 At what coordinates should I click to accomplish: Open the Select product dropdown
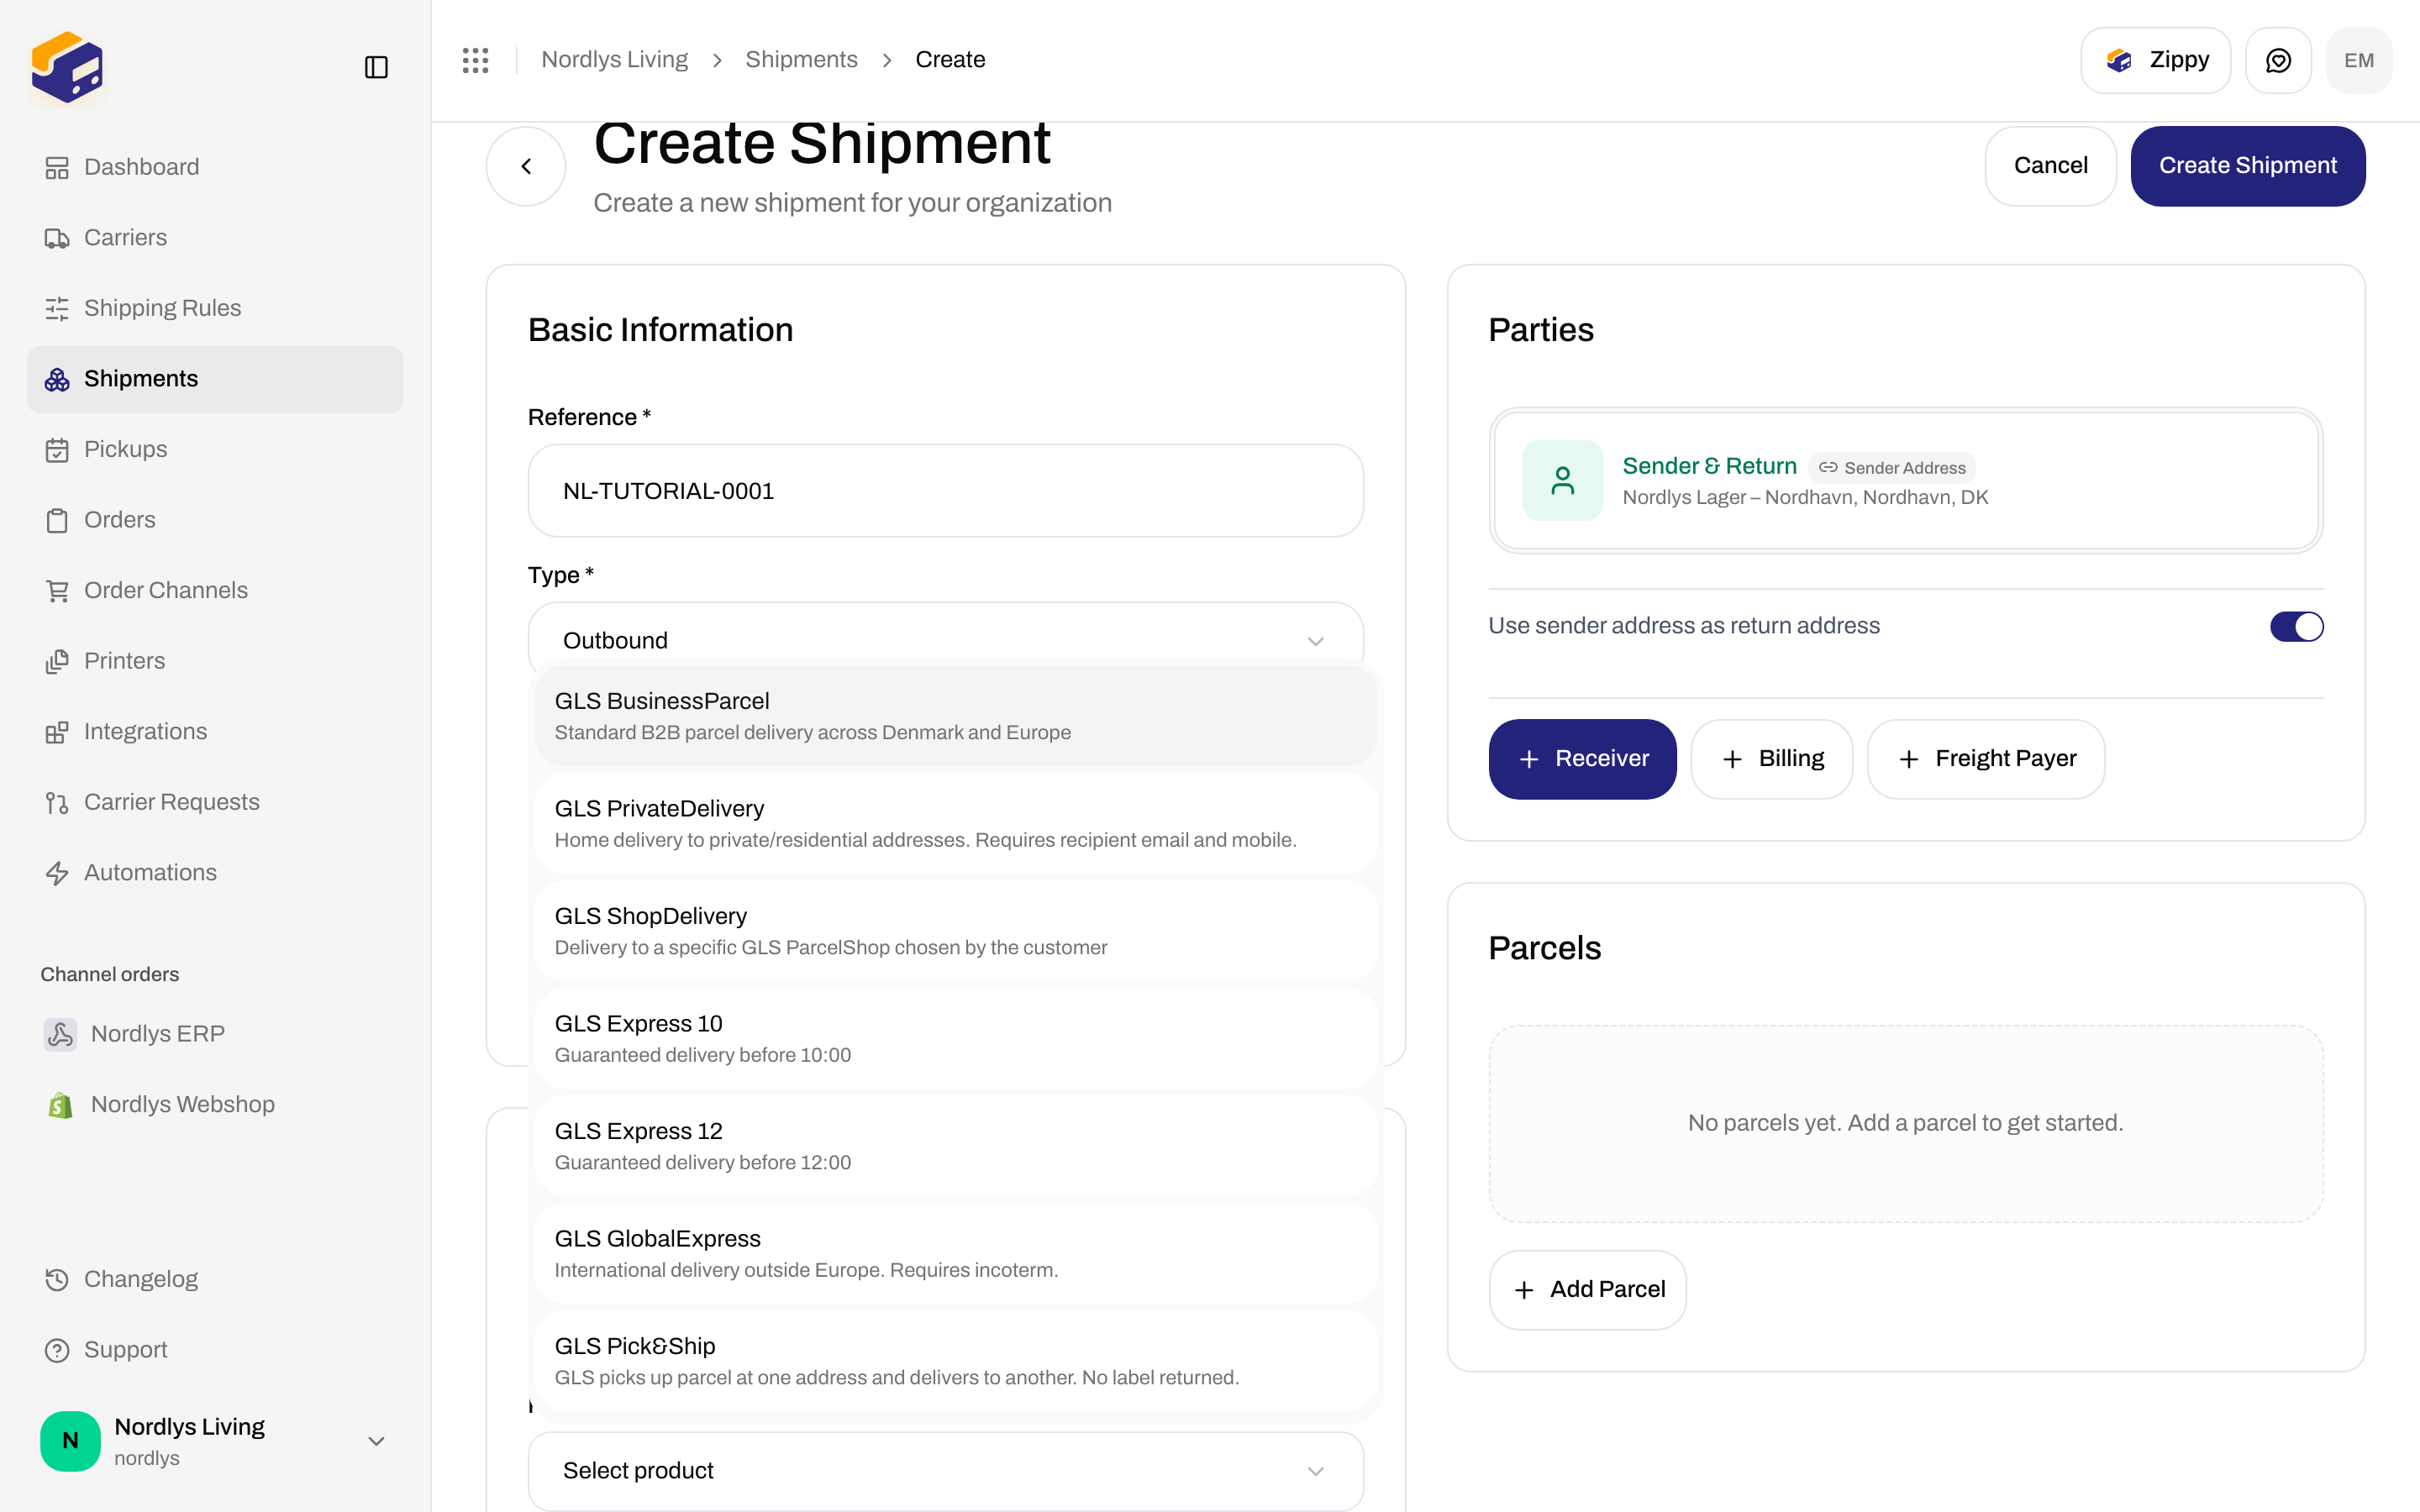tap(945, 1470)
